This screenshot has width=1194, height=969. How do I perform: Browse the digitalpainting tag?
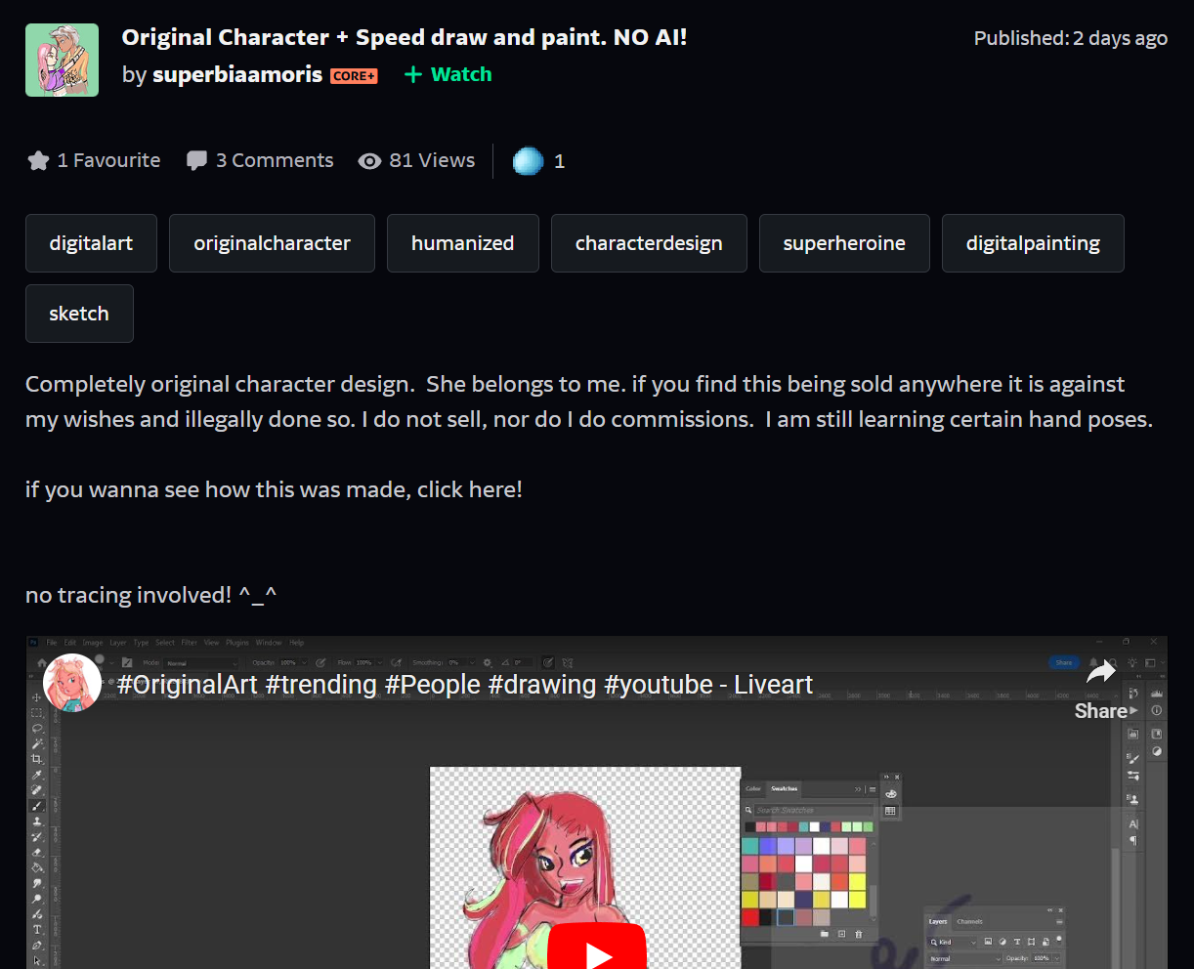point(1033,243)
